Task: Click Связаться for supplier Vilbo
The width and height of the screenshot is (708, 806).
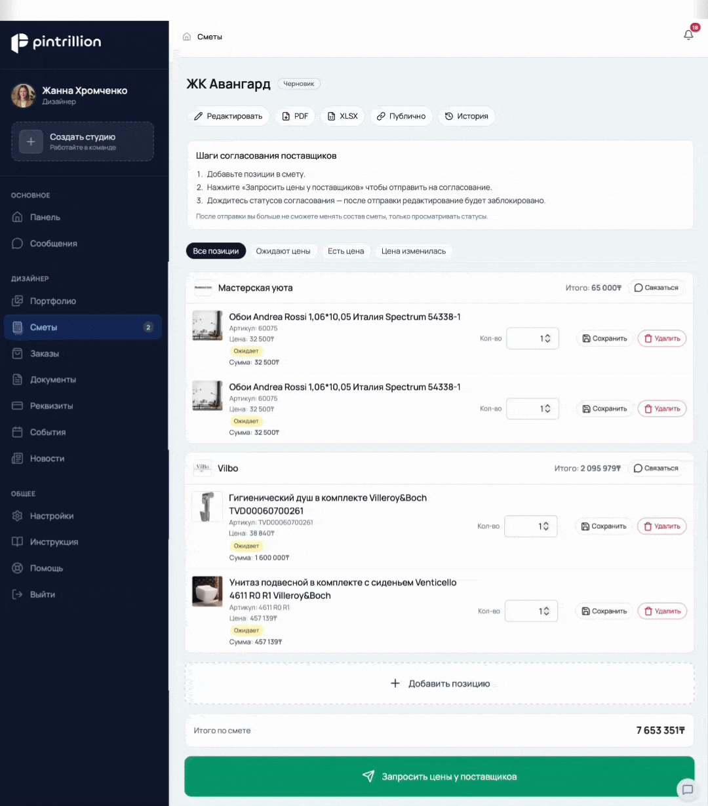Action: tap(656, 468)
